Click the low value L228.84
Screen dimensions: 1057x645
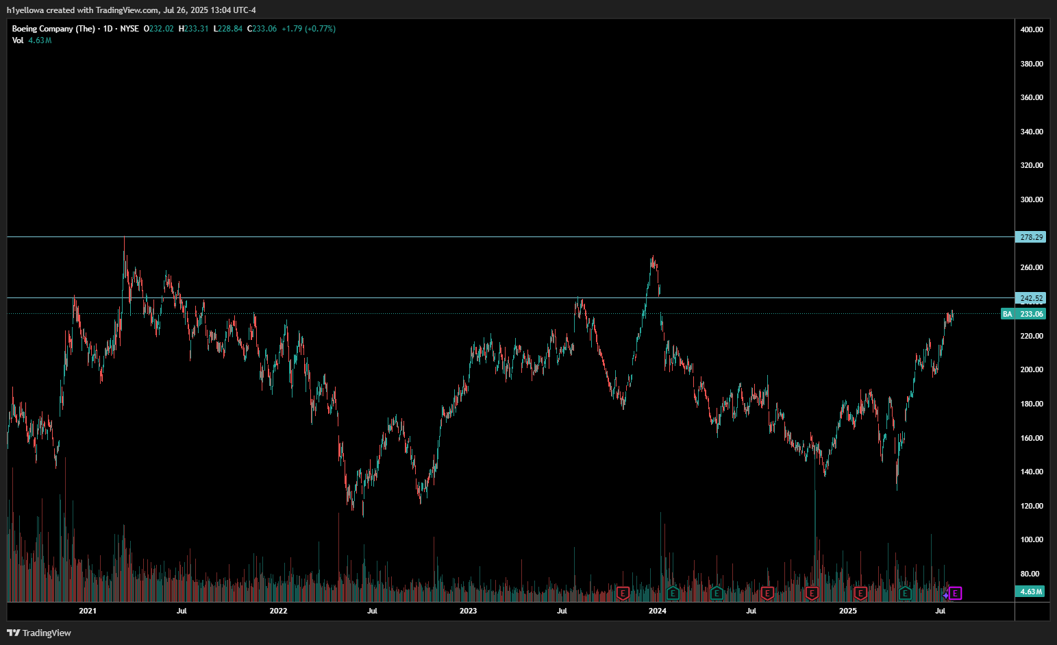click(x=227, y=29)
